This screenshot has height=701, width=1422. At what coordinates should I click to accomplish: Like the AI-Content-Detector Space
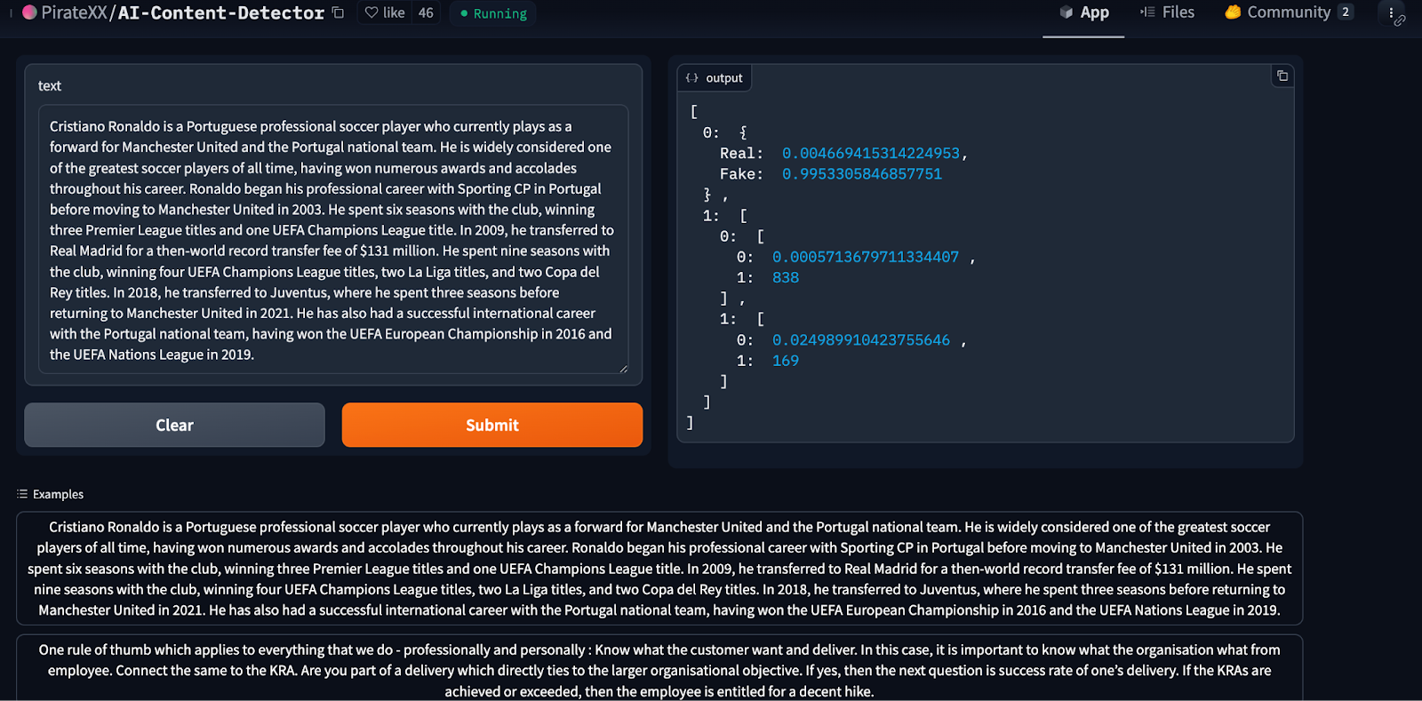tap(385, 12)
